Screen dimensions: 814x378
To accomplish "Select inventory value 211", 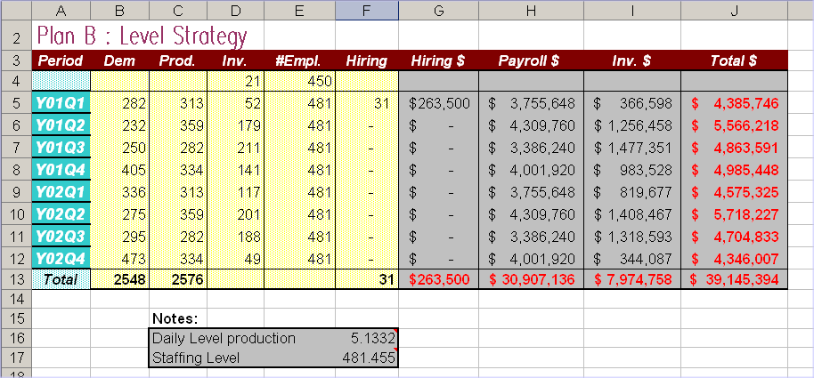I will [235, 148].
